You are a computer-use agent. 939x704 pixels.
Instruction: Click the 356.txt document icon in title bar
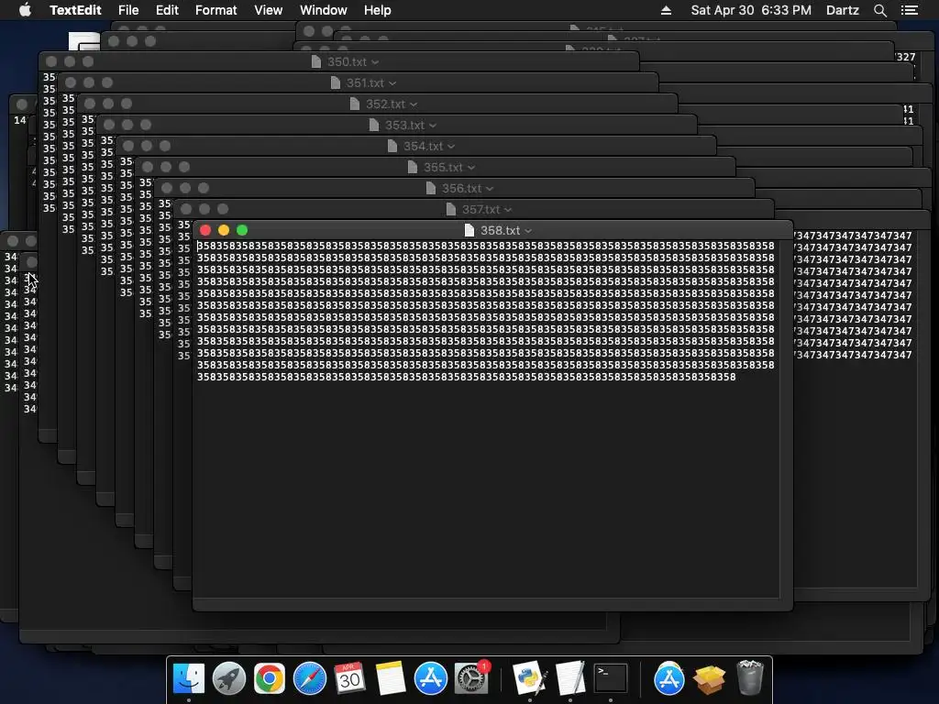coord(431,189)
